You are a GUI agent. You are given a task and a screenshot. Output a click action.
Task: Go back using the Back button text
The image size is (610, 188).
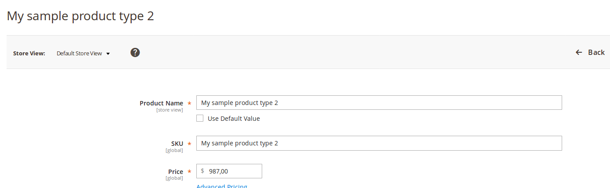click(x=596, y=52)
